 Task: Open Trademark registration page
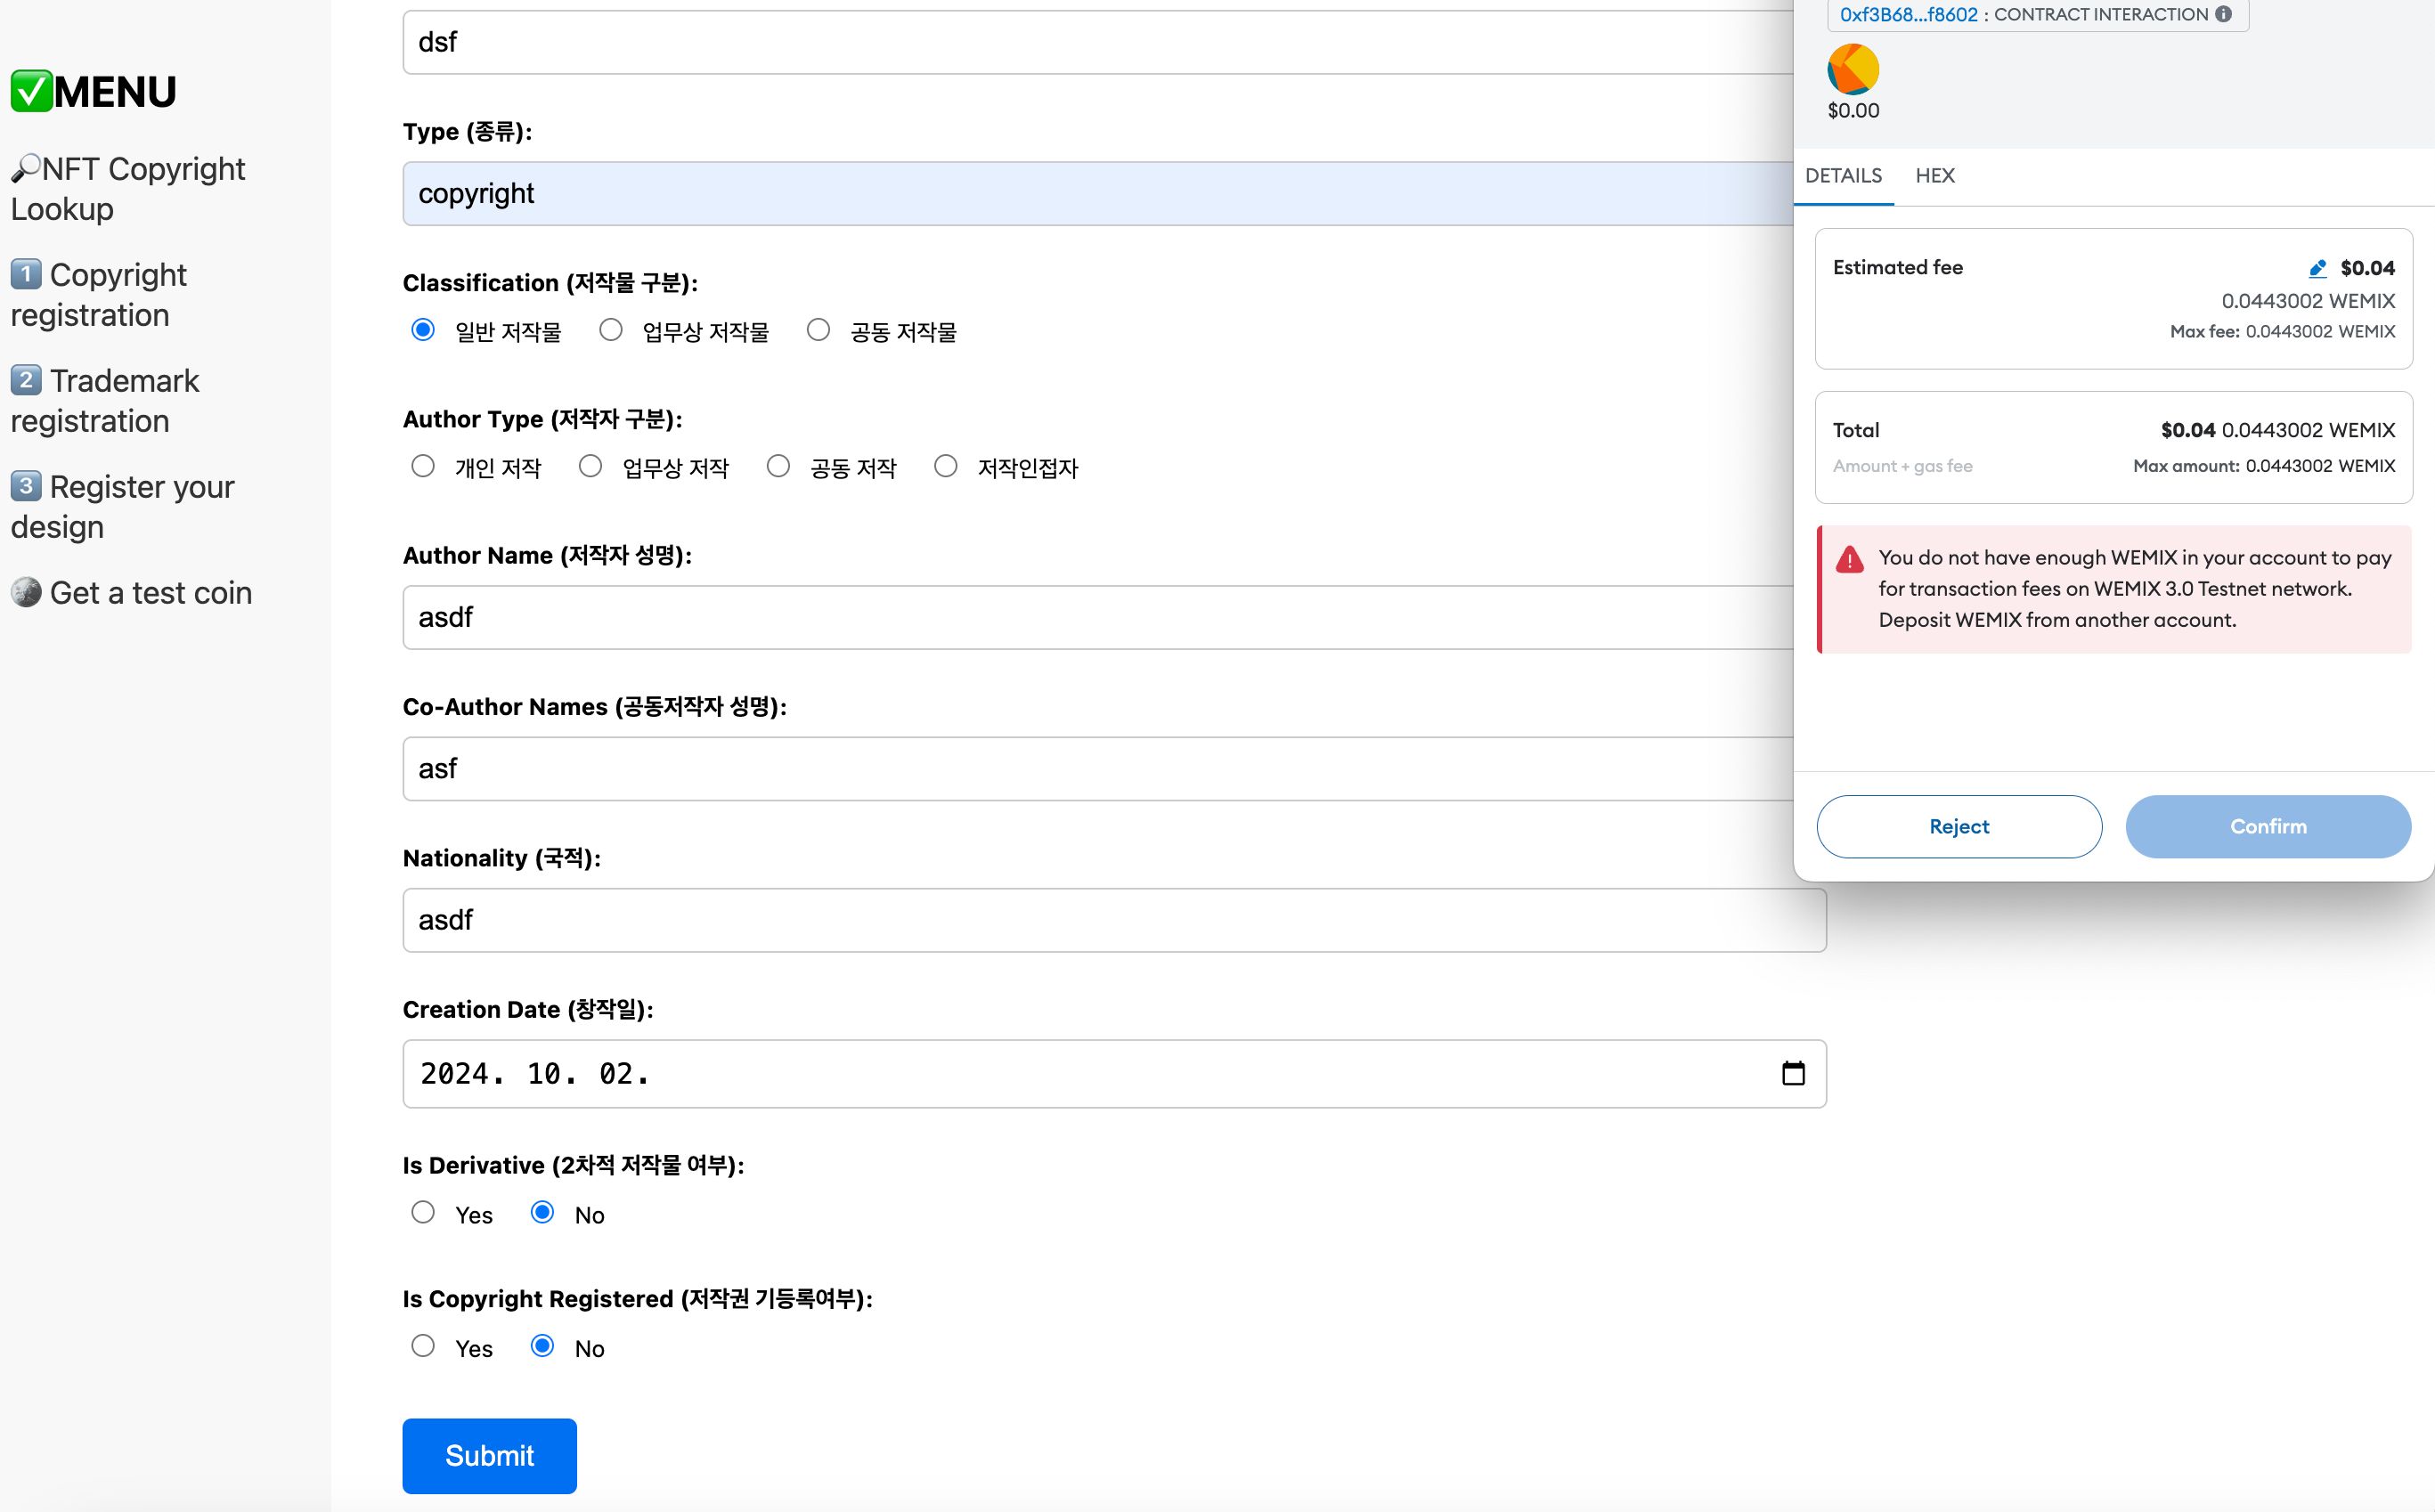pos(105,401)
